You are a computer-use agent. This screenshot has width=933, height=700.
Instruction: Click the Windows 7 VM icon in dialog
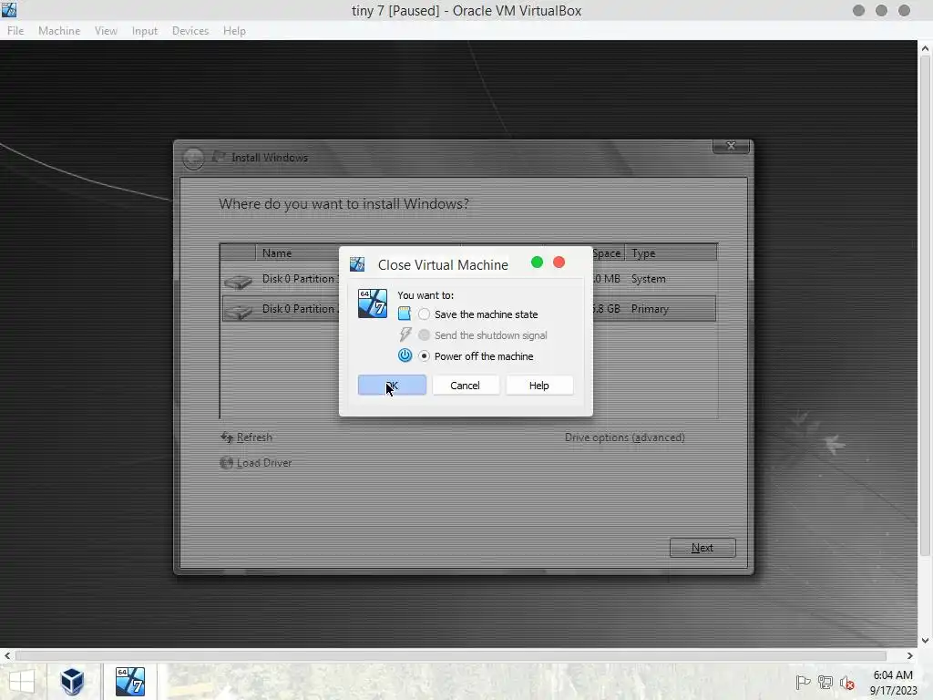click(x=373, y=304)
